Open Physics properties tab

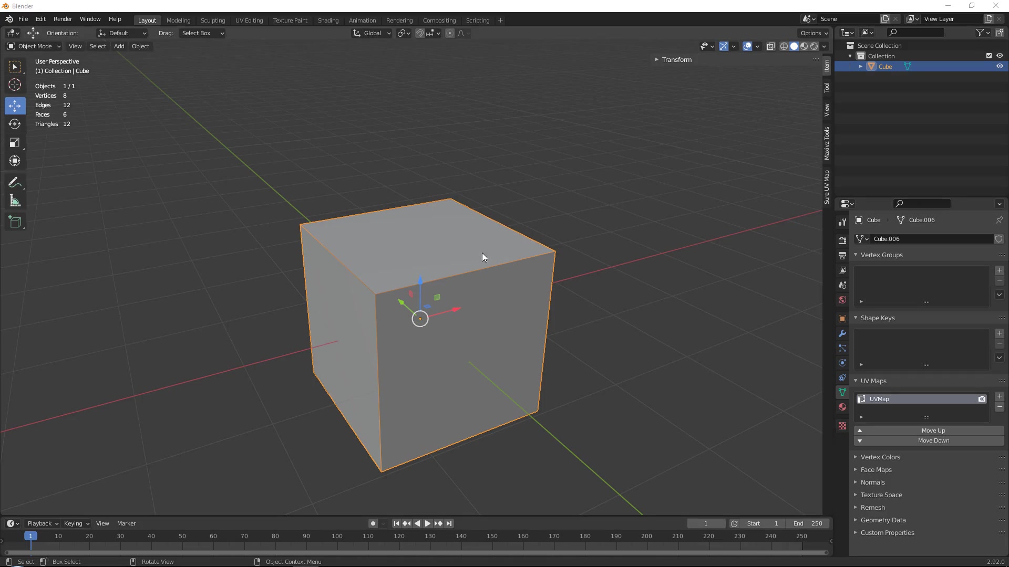click(842, 363)
